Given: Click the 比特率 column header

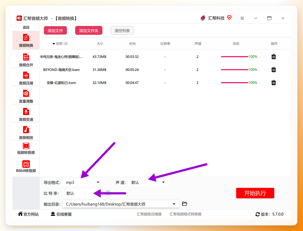Looking at the screenshot, I should 165,44.
